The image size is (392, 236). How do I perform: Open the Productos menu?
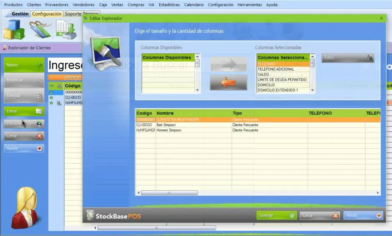click(13, 5)
